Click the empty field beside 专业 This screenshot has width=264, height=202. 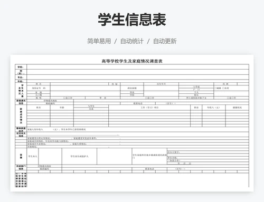click(138, 77)
